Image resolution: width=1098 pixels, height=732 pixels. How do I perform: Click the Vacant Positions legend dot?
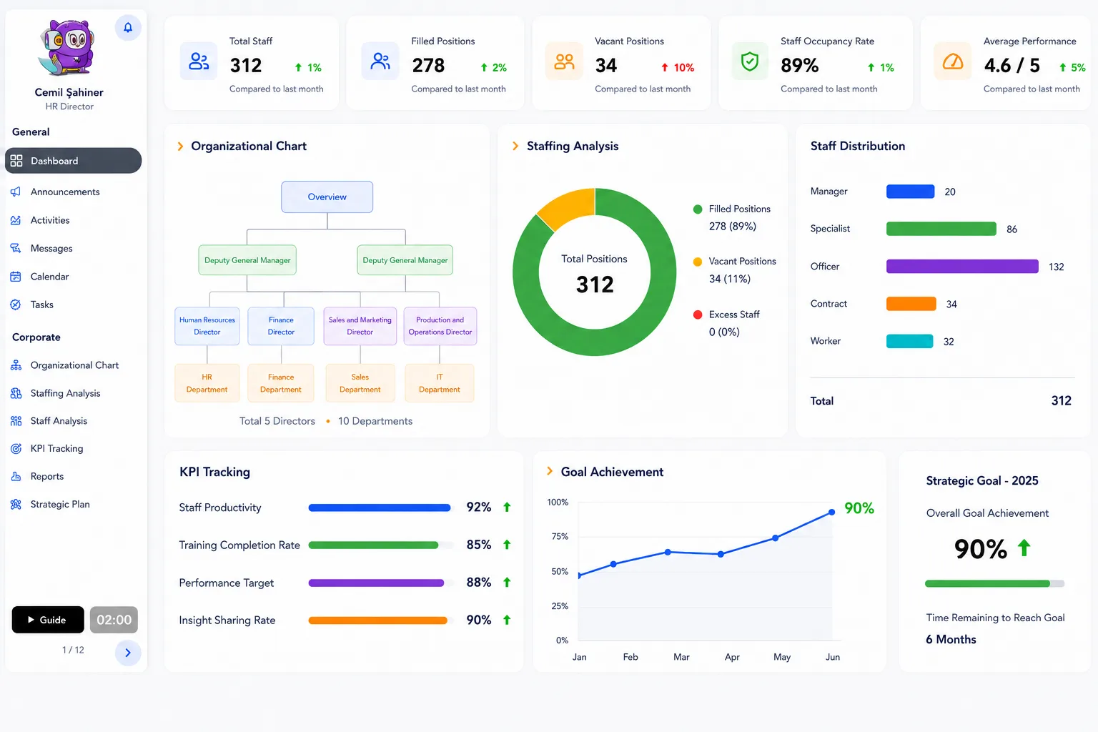698,262
